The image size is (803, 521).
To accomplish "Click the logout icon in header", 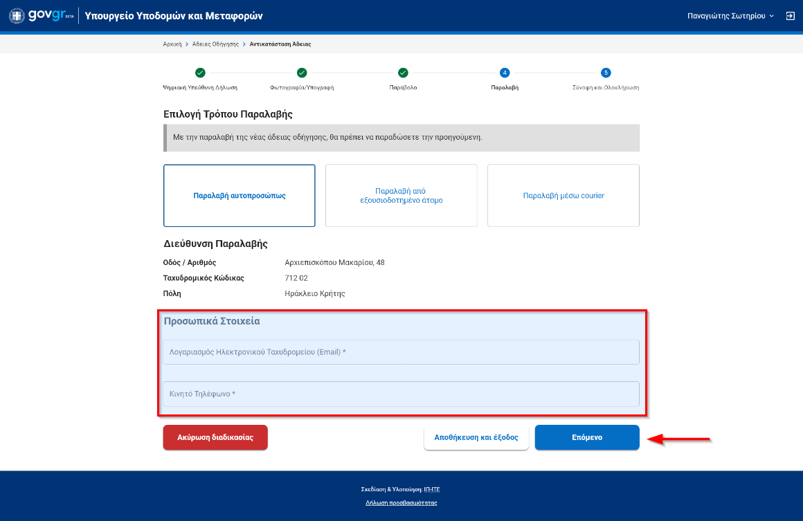I will [790, 16].
